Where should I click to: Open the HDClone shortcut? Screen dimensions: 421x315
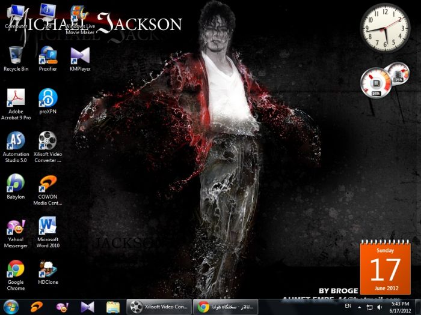pos(48,272)
